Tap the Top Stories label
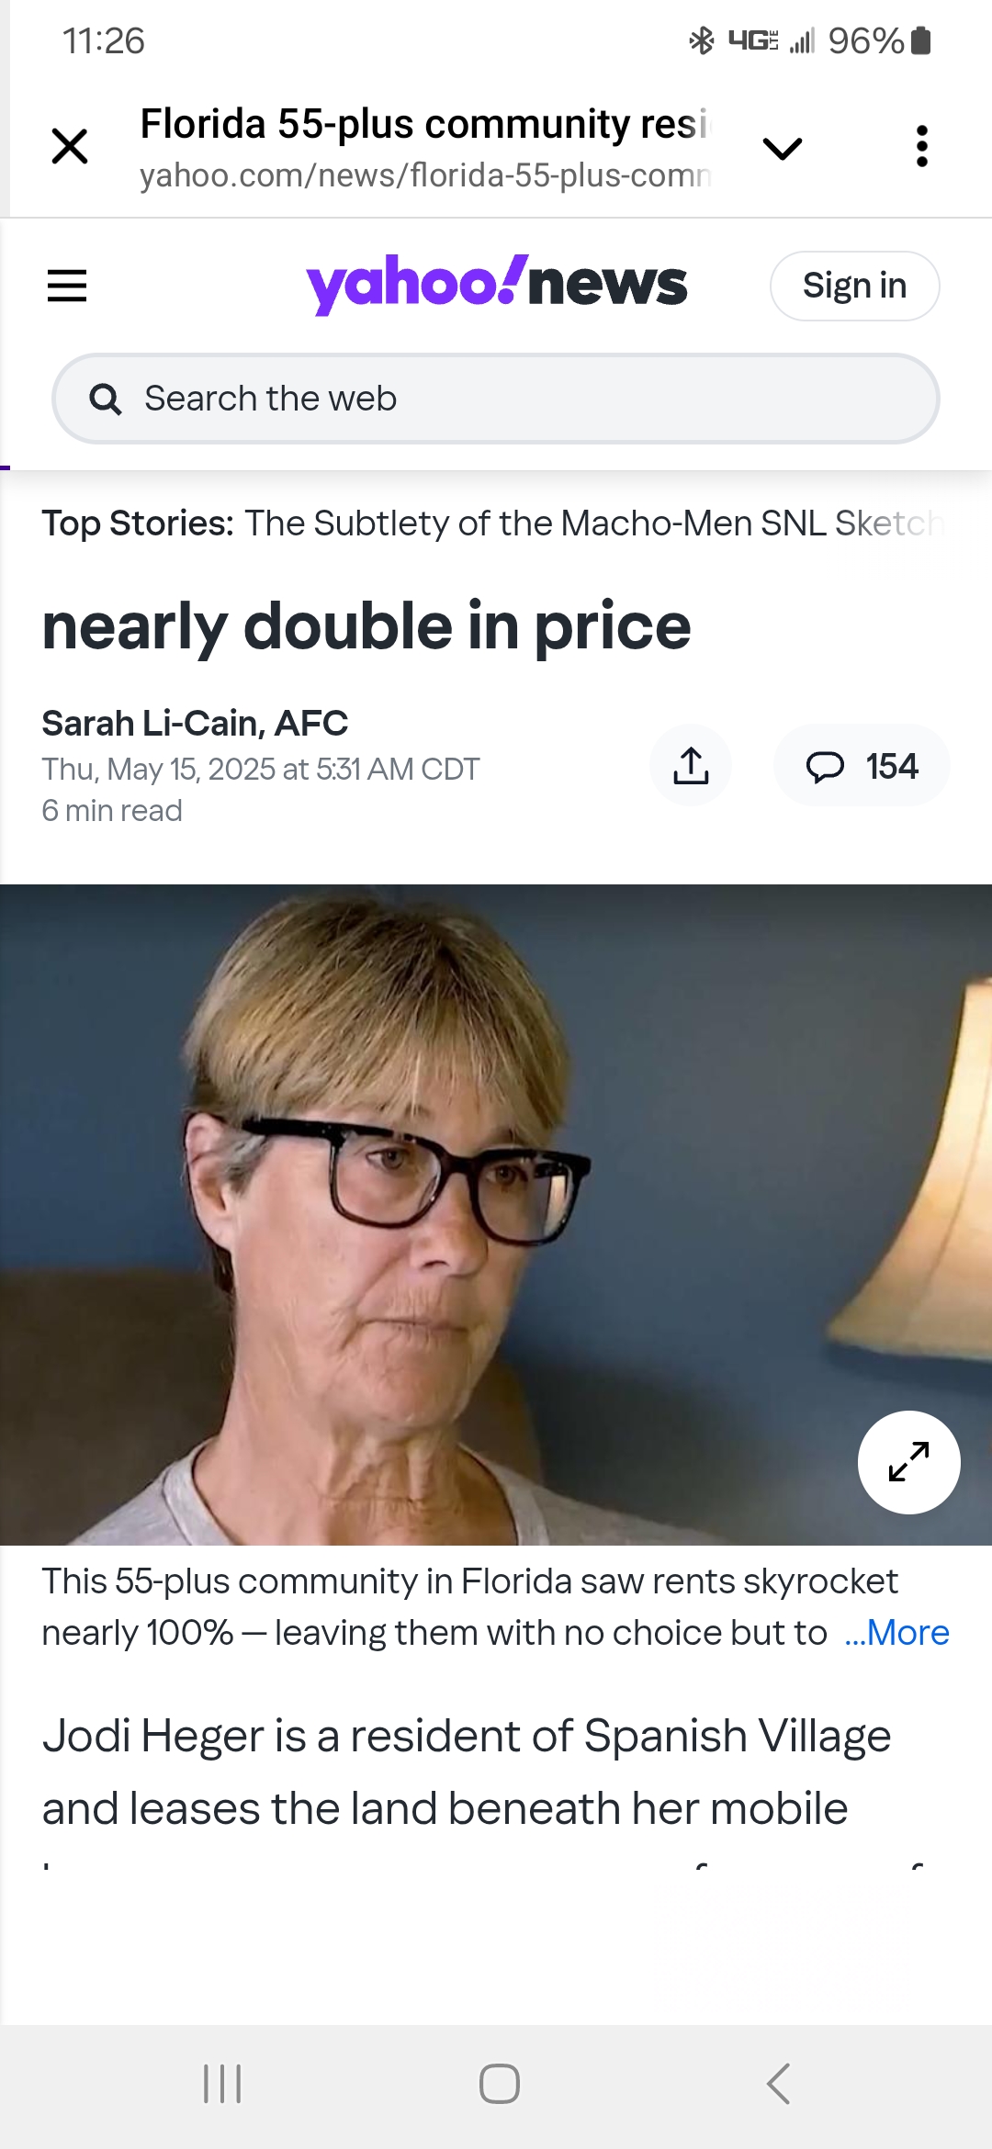992x2149 pixels. [x=138, y=523]
